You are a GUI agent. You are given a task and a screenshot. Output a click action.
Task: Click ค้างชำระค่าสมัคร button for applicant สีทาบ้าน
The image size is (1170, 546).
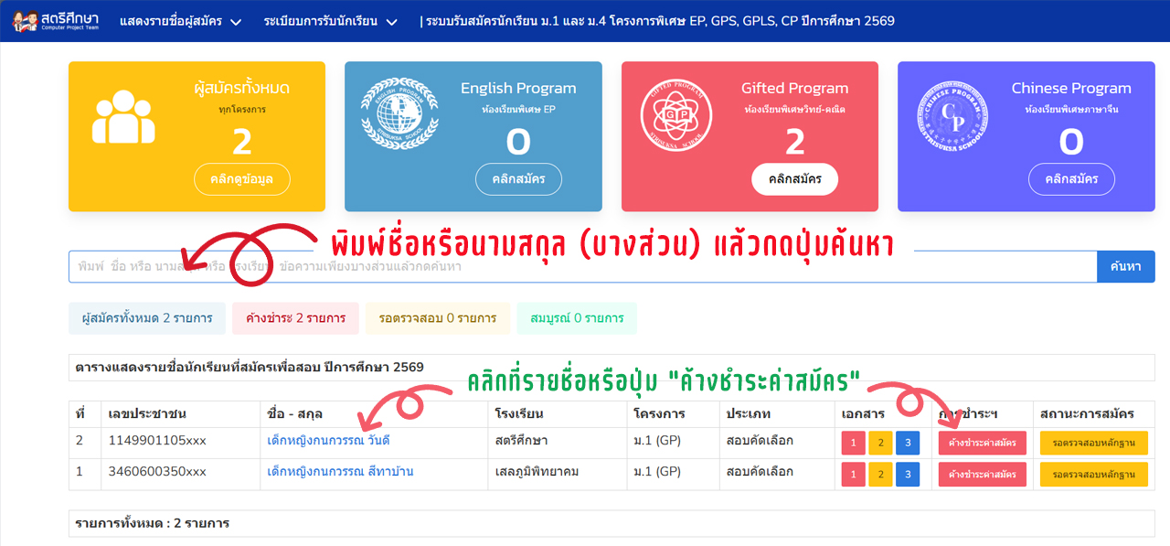coord(982,475)
